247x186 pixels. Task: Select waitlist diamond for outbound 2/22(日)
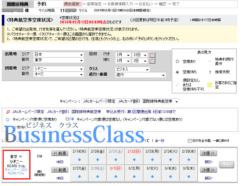134,160
